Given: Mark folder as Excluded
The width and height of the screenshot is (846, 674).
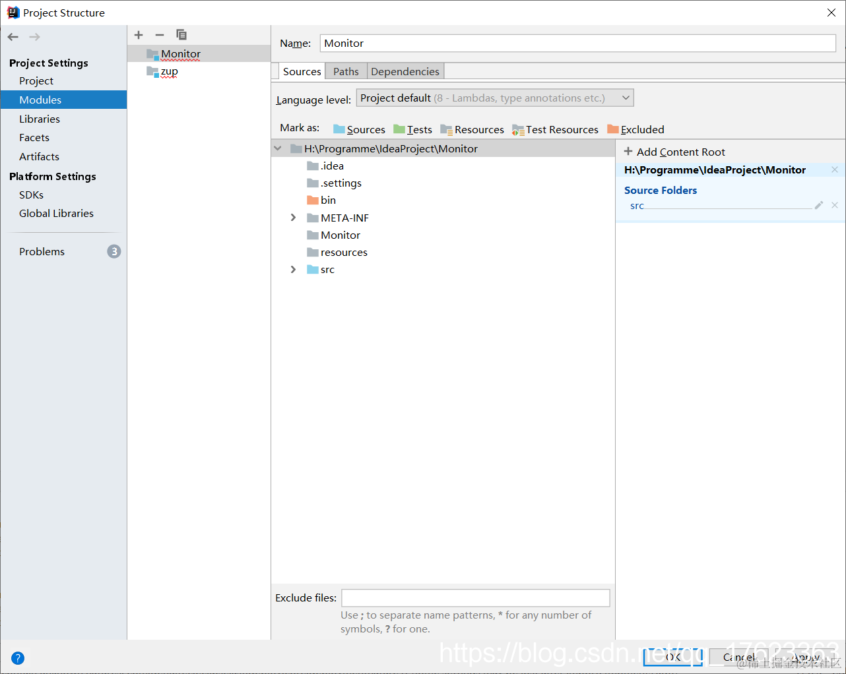Looking at the screenshot, I should 635,129.
